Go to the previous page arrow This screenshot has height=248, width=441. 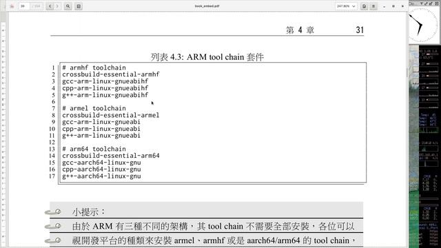coord(50,6)
